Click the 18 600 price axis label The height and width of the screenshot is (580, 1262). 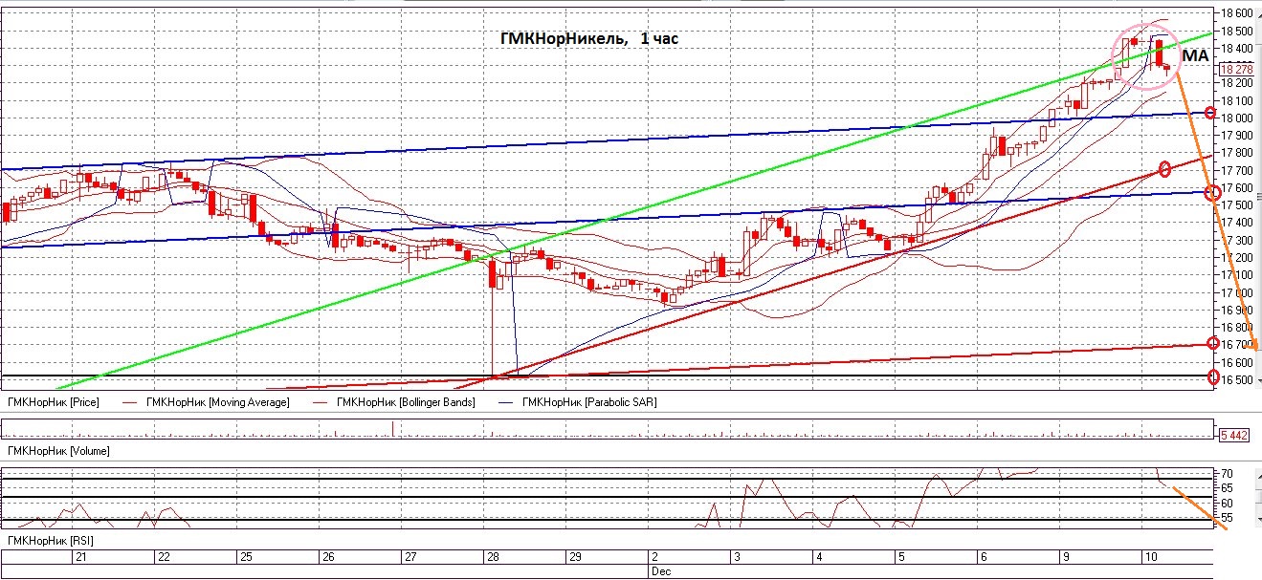(x=1236, y=13)
